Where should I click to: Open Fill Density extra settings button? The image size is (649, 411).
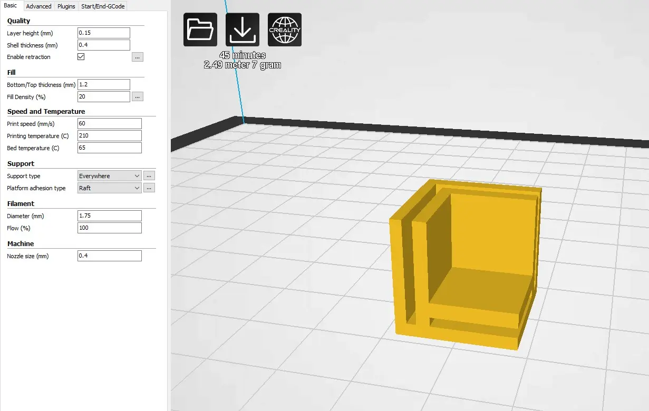coord(138,96)
